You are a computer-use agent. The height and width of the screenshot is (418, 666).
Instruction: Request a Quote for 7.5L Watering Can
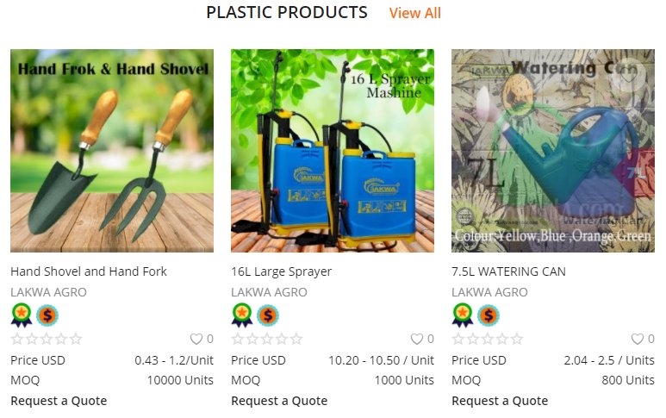point(500,401)
